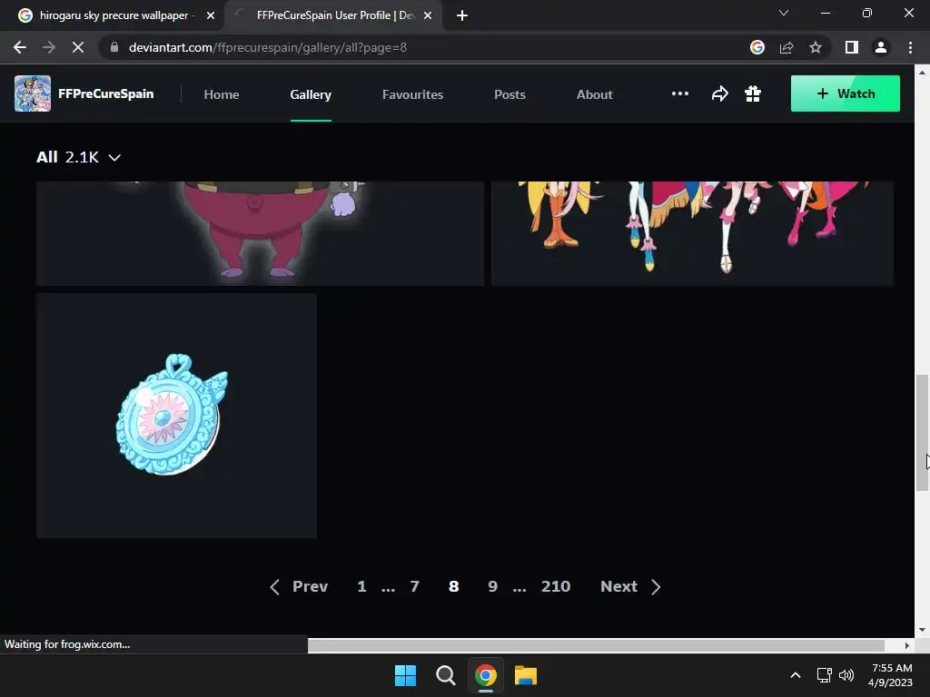Click the green Watch button
This screenshot has width=930, height=697.
pos(846,93)
